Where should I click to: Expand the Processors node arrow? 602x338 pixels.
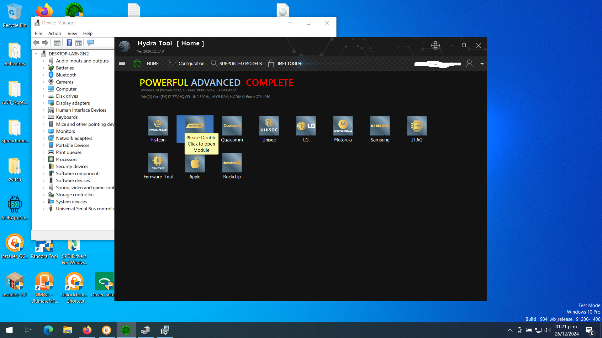(44, 160)
